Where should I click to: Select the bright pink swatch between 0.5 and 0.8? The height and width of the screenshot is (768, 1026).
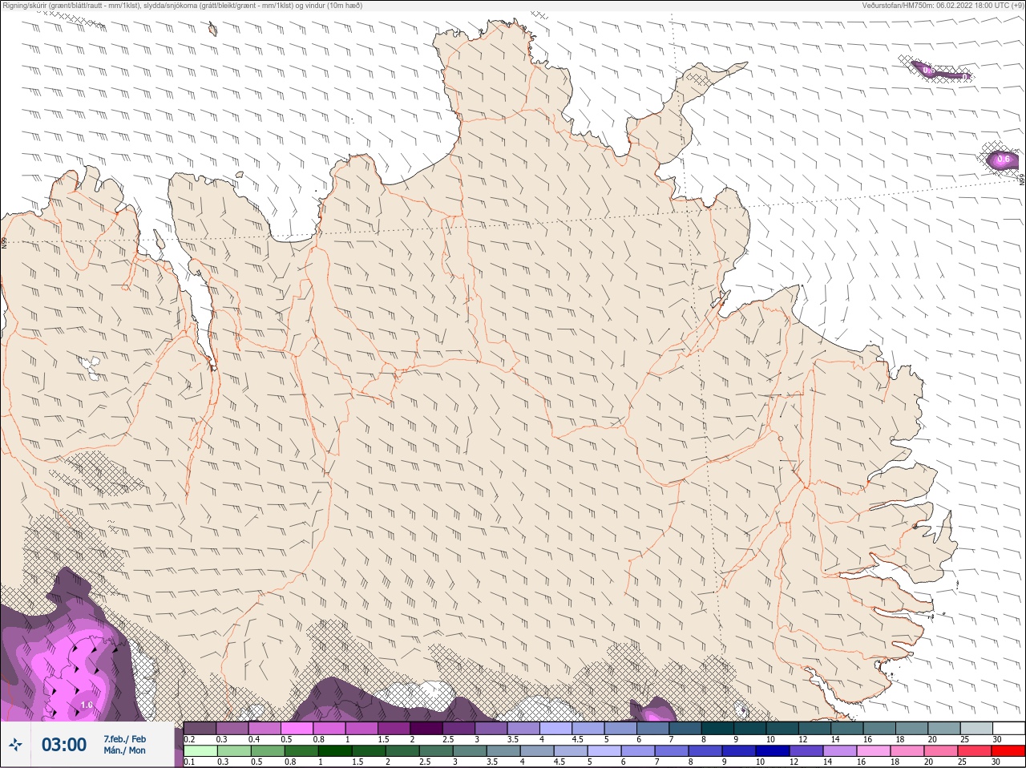297,728
